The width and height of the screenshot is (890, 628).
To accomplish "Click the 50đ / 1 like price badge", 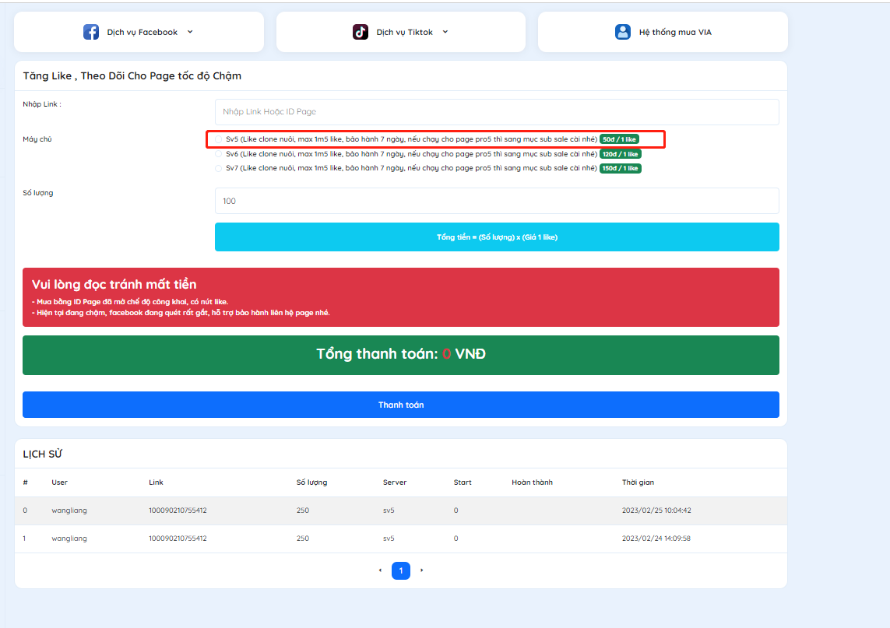I will (620, 139).
